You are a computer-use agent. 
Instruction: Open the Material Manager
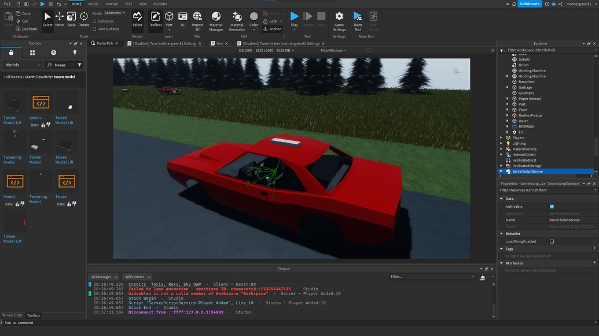216,21
